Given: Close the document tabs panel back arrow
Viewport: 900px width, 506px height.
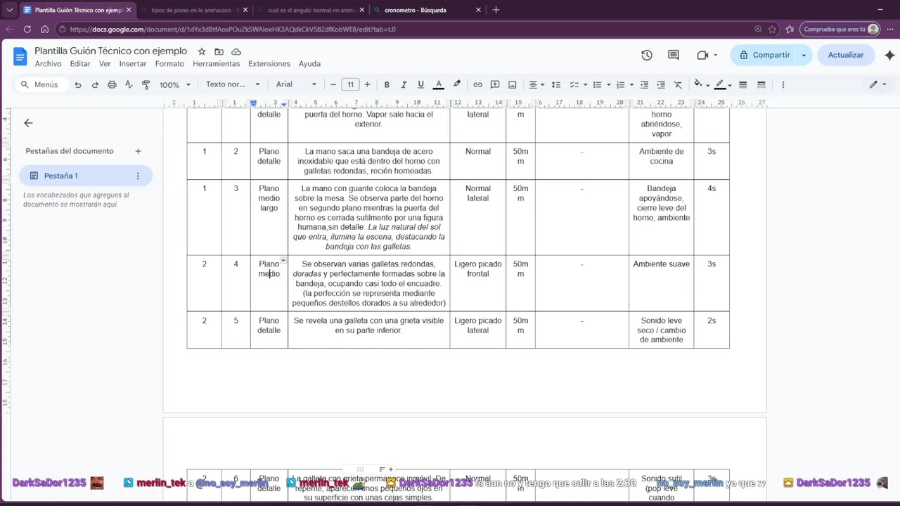Looking at the screenshot, I should point(28,123).
